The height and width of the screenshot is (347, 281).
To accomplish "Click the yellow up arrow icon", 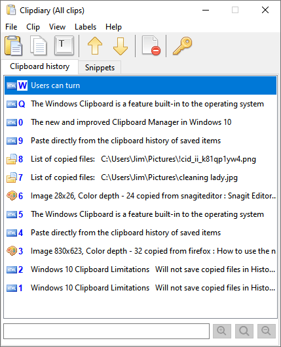I will [x=95, y=46].
